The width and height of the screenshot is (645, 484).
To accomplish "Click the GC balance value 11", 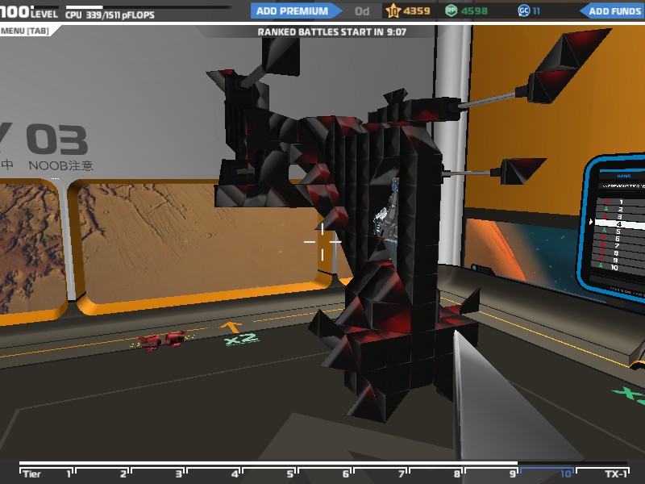I will click(x=536, y=11).
